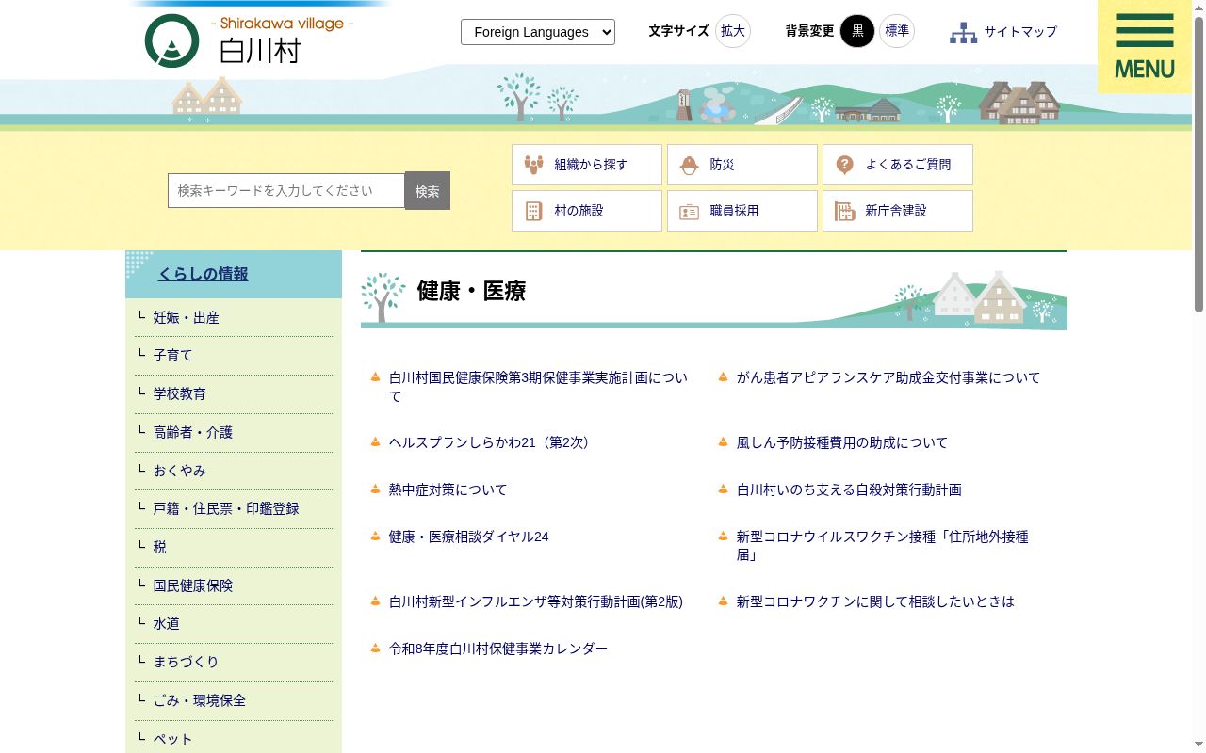Viewport: 1206px width, 753px height.
Task: Click the sitemap tree icon
Action: [963, 32]
